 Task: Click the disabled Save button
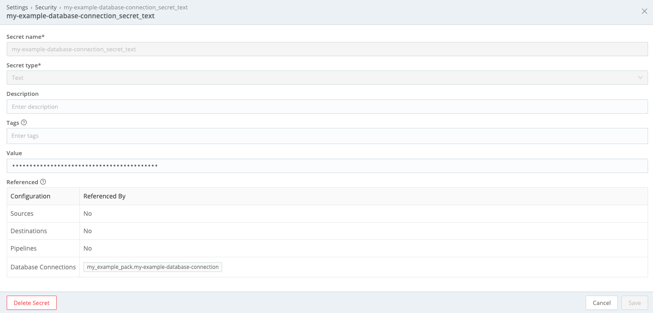click(x=634, y=302)
